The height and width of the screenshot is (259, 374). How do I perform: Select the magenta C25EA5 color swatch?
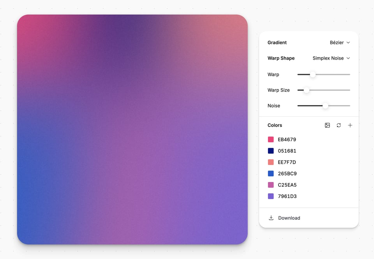tap(271, 185)
